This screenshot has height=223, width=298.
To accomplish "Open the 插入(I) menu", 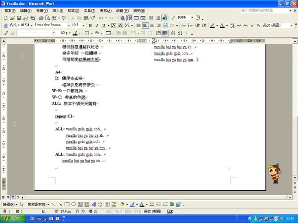I will pos(58,10).
